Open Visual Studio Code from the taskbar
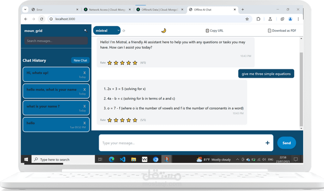This screenshot has width=324, height=191. coord(123,159)
